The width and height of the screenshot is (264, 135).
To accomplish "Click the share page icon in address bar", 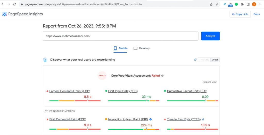I will (x=211, y=4).
